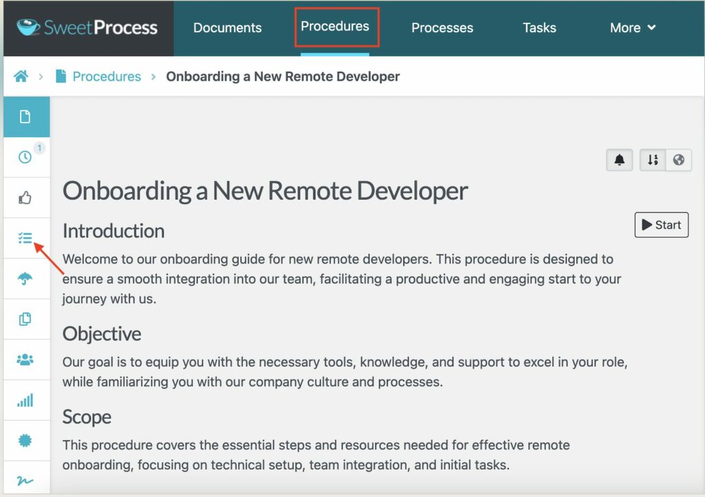Click the umbrella policies sidebar icon

25,279
